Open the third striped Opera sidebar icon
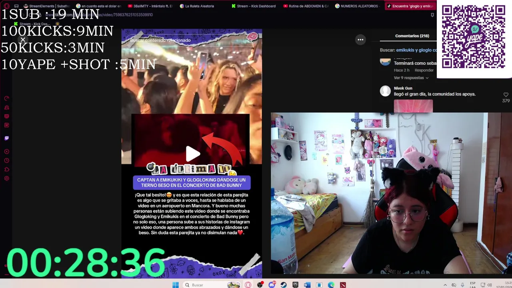Image resolution: width=512 pixels, height=288 pixels. 6,116
